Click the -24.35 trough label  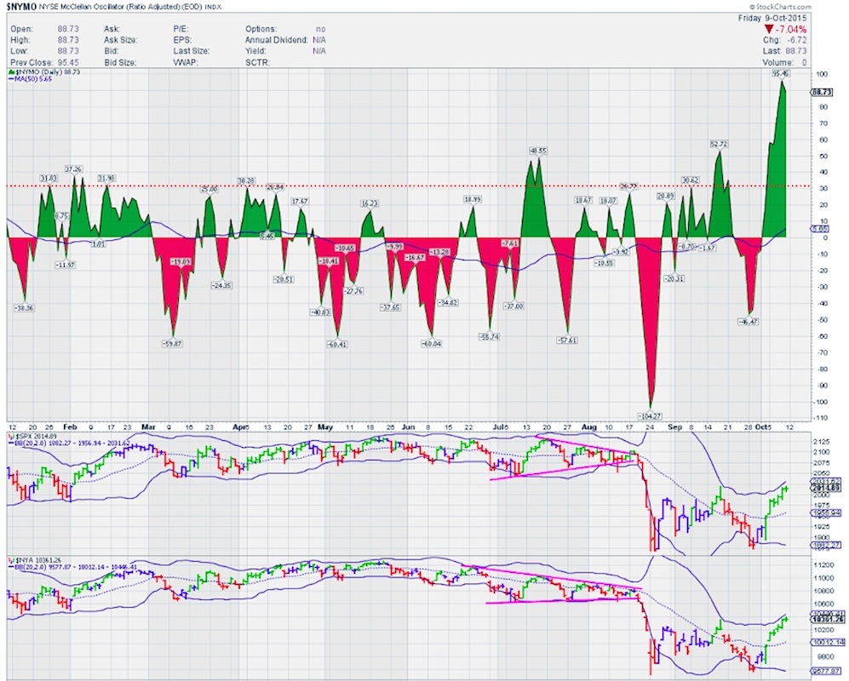point(221,285)
